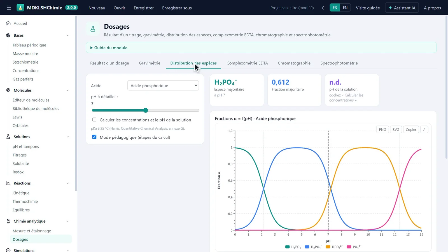448x252 pixels.
Task: Toggle H₃PO₄ legend swatch in chart
Action: point(287,247)
